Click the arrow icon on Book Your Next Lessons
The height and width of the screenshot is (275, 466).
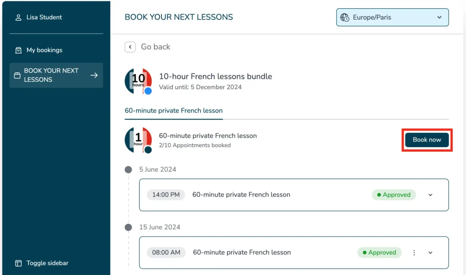tap(94, 75)
